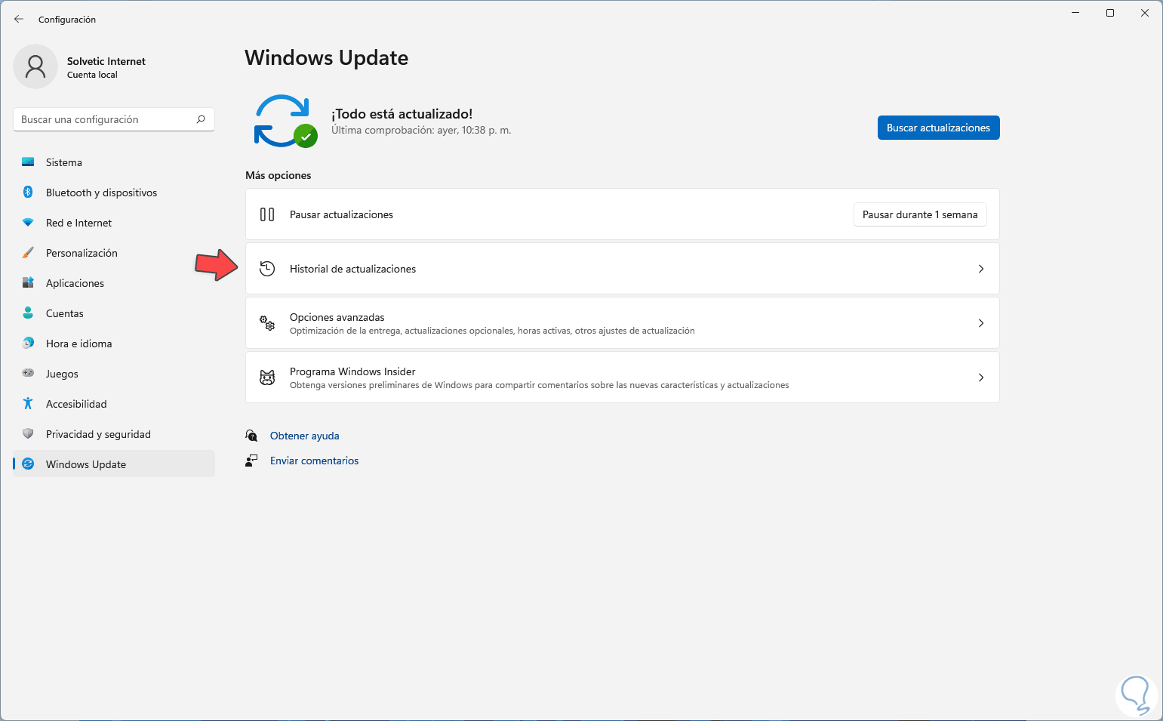Open Red e Internet settings
Image resolution: width=1163 pixels, height=721 pixels.
[114, 223]
